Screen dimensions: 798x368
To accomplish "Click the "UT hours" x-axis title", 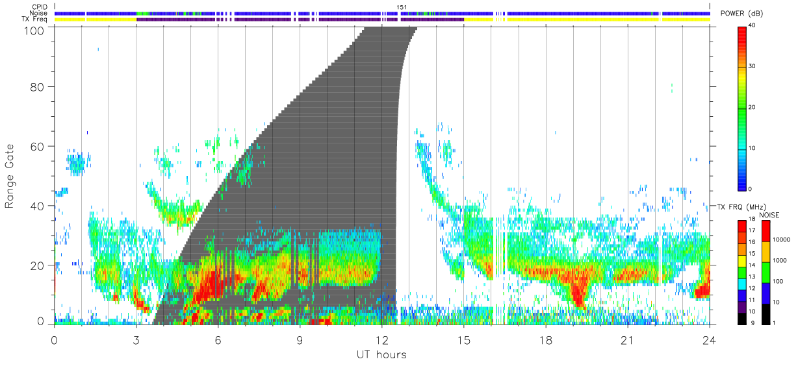I will click(381, 355).
